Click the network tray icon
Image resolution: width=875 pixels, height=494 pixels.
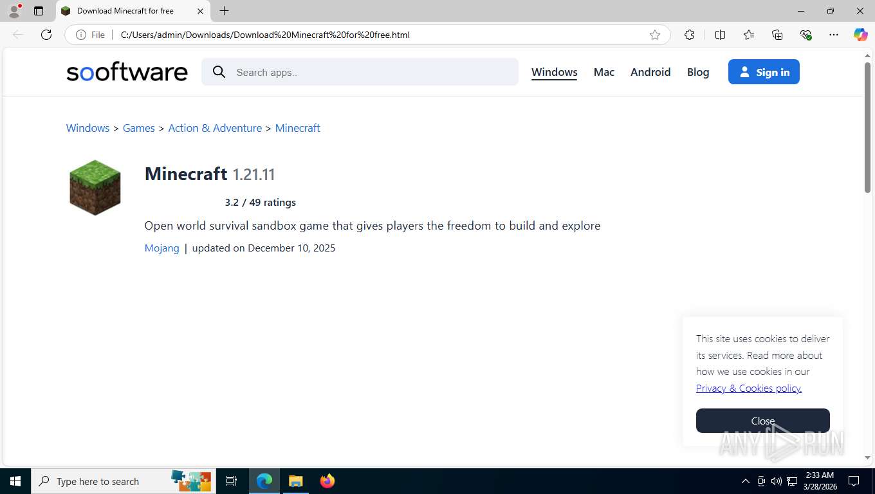coord(792,481)
